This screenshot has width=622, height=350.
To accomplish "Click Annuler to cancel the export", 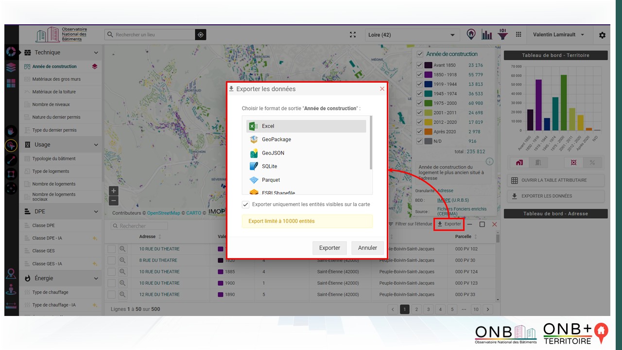I will pyautogui.click(x=367, y=248).
